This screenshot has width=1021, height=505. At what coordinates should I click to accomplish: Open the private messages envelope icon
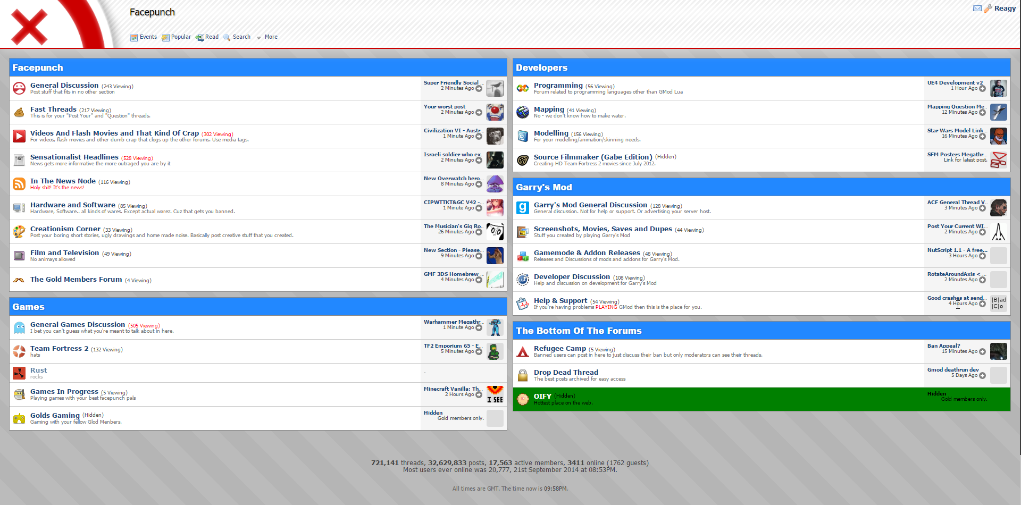pyautogui.click(x=977, y=8)
